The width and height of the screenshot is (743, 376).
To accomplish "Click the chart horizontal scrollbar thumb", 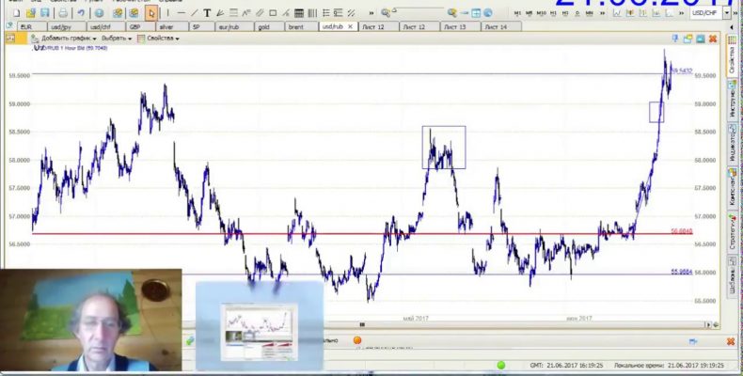I will tap(362, 324).
